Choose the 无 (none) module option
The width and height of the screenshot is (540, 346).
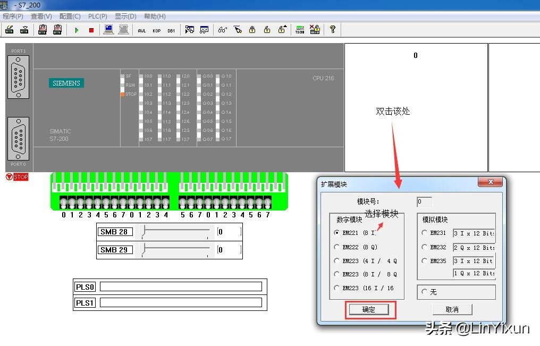(x=424, y=291)
